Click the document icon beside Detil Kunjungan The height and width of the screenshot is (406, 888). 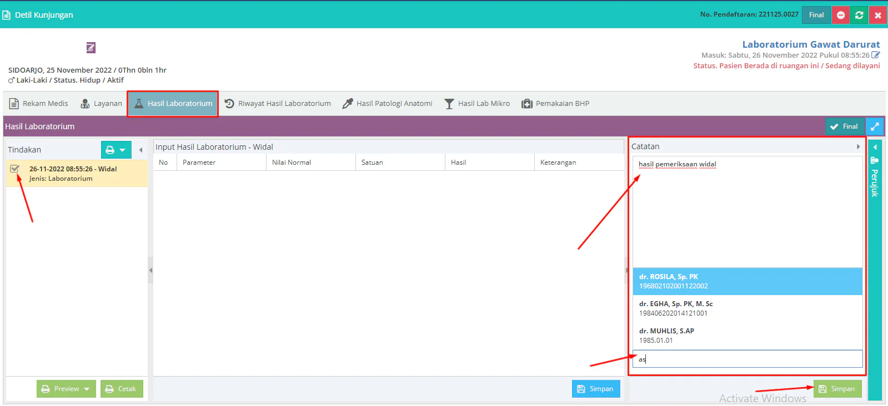tap(6, 15)
